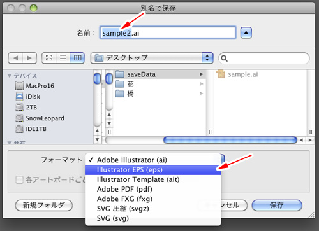The width and height of the screenshot is (319, 231).
Task: Open the デスクトップ location dropdown
Action: pos(152,58)
